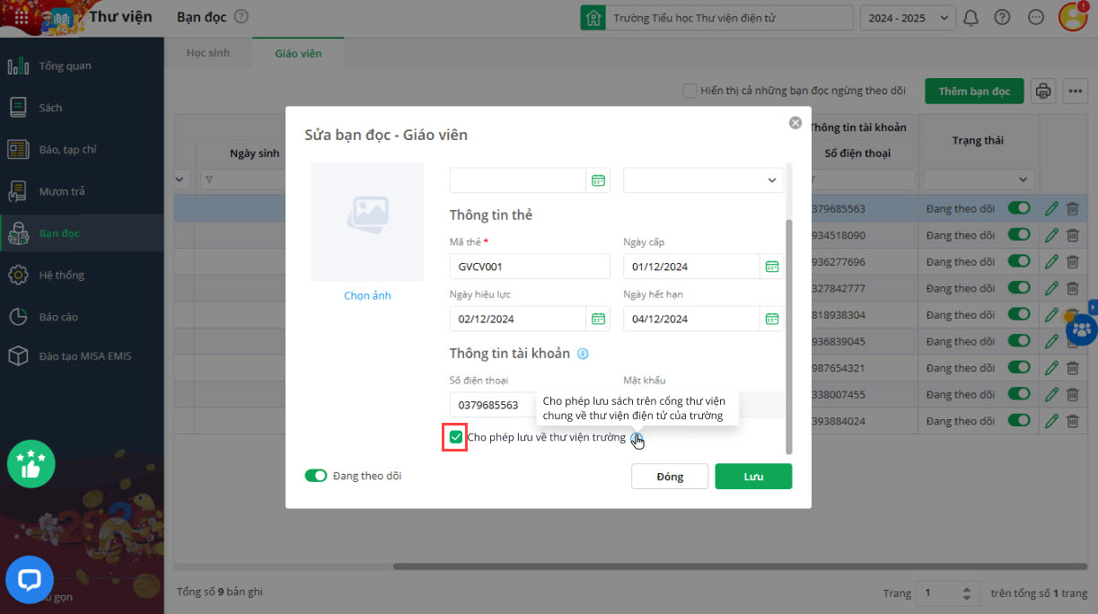
Task: Click the image placeholder thumbnail
Action: click(367, 222)
